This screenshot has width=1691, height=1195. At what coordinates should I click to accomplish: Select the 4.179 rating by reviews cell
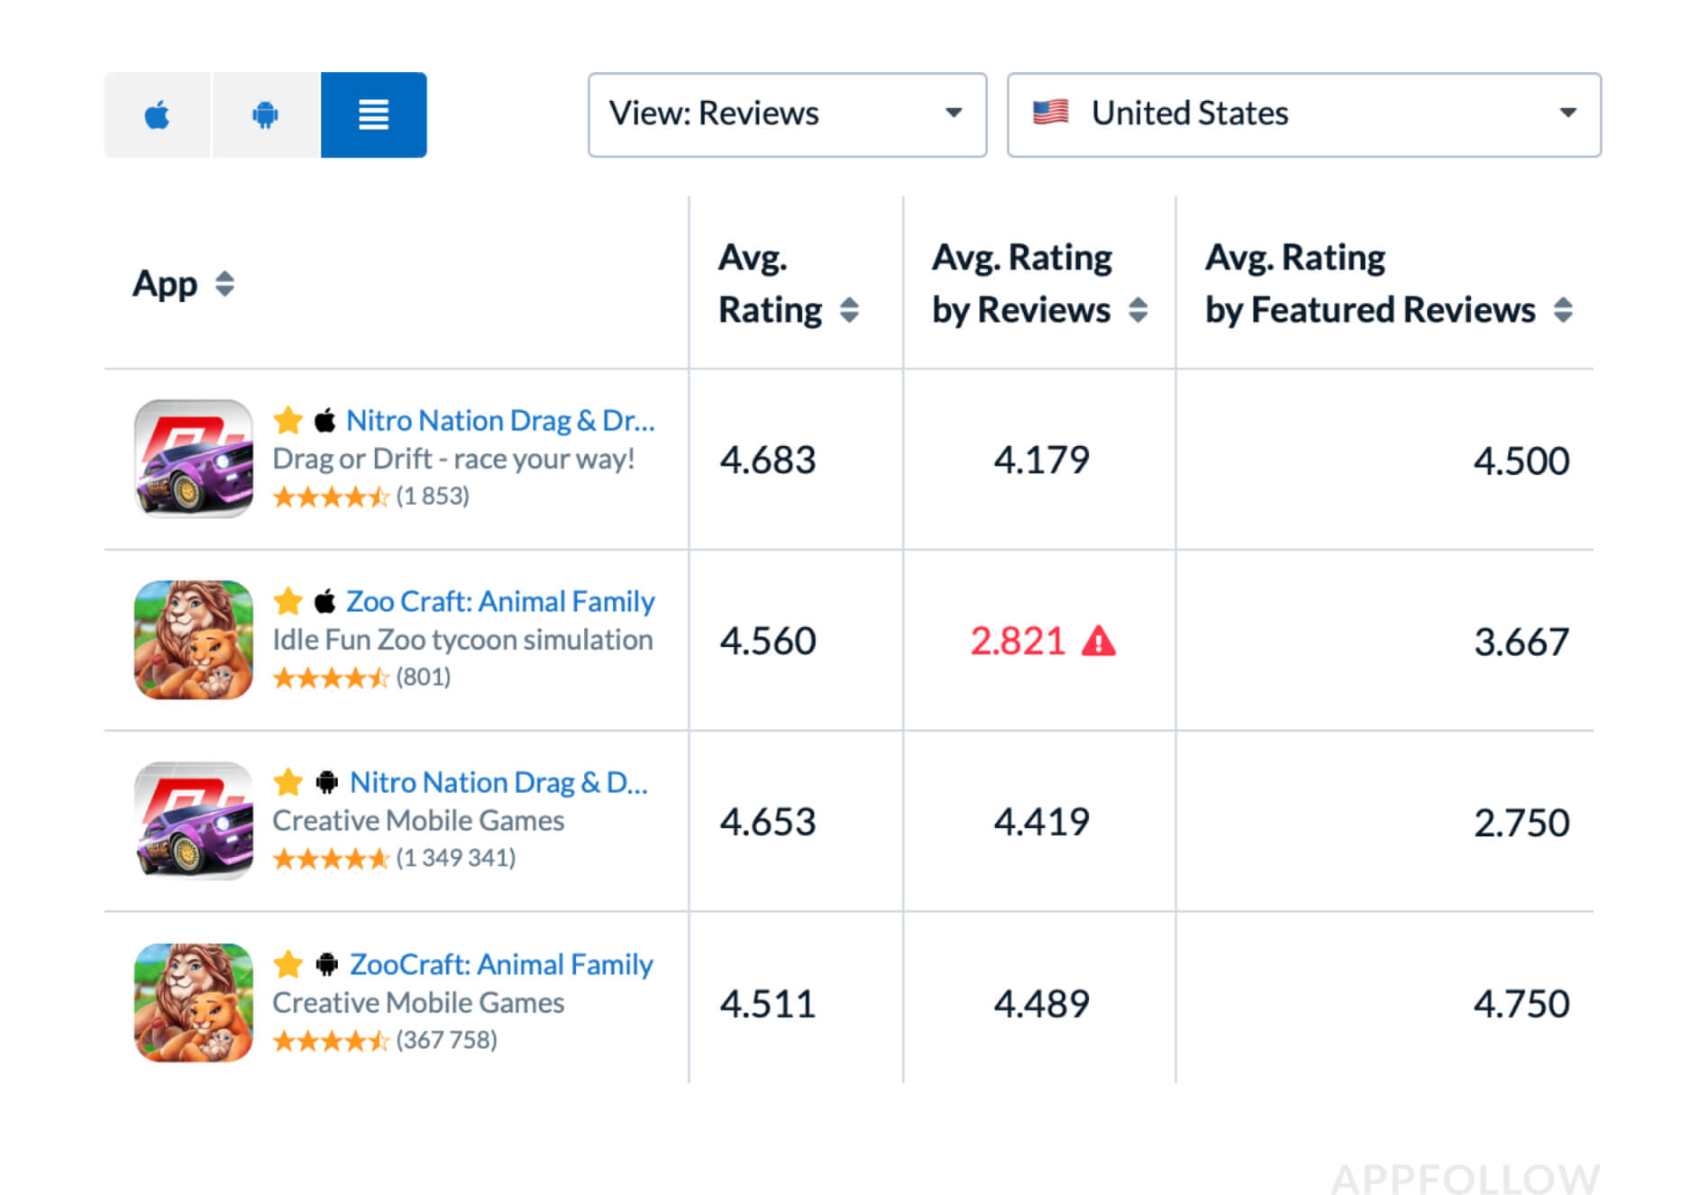point(1041,461)
